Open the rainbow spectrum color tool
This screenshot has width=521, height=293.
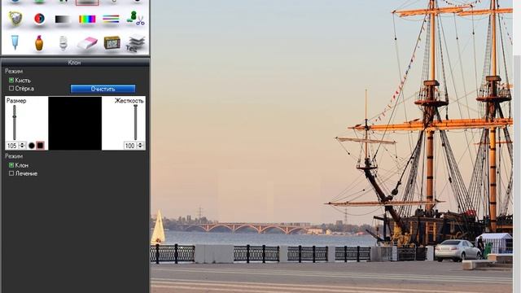(x=87, y=19)
